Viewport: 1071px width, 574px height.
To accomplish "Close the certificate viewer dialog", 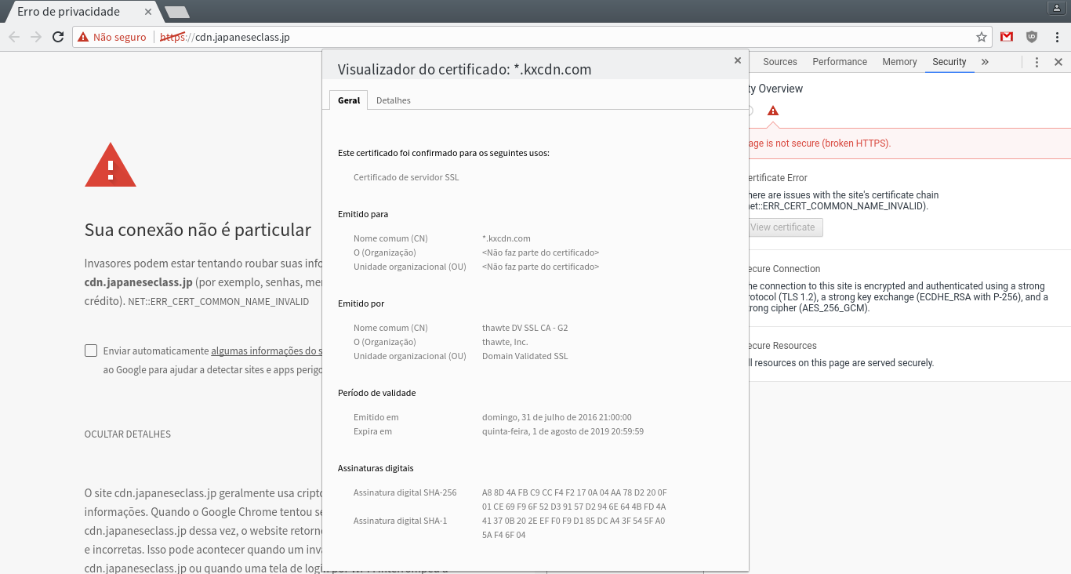I will [x=737, y=60].
